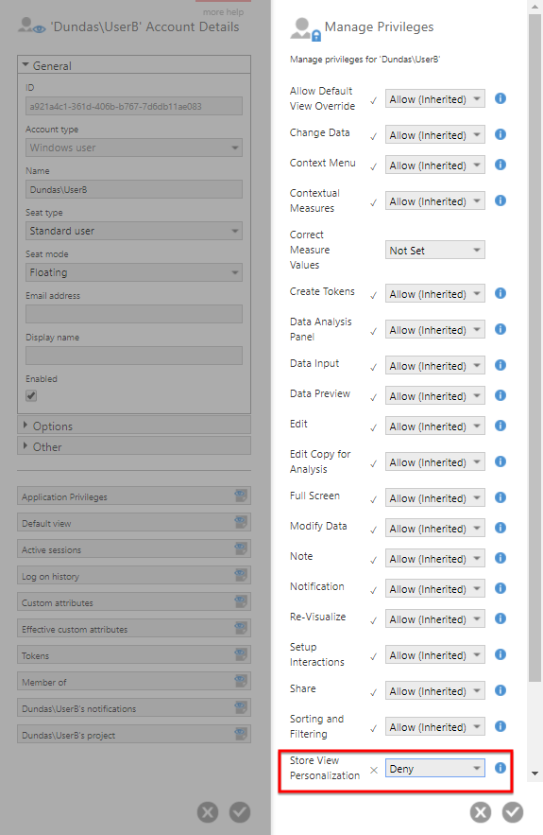Open the Member of entry
This screenshot has height=835, width=543.
[134, 682]
